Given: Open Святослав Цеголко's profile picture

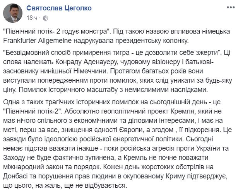Looking at the screenshot, I should tap(13, 13).
